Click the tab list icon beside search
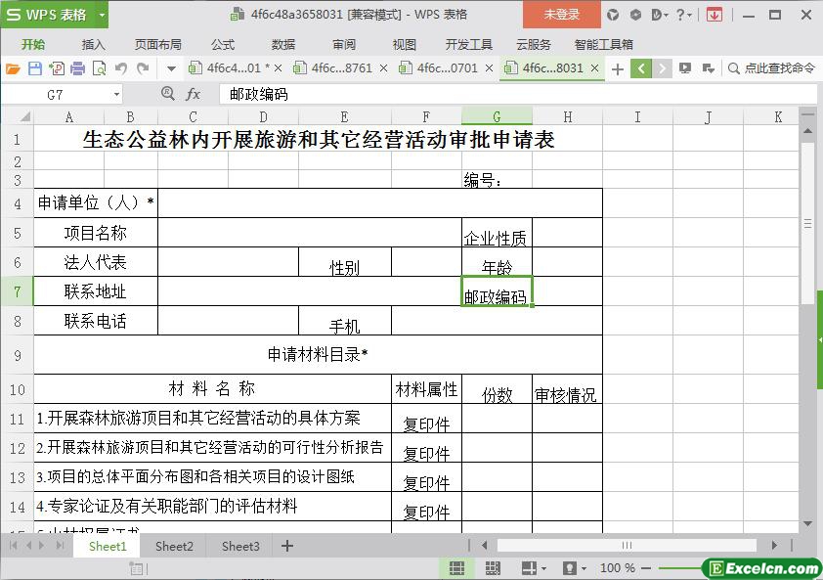Viewport: 823px width, 580px height. pos(708,68)
